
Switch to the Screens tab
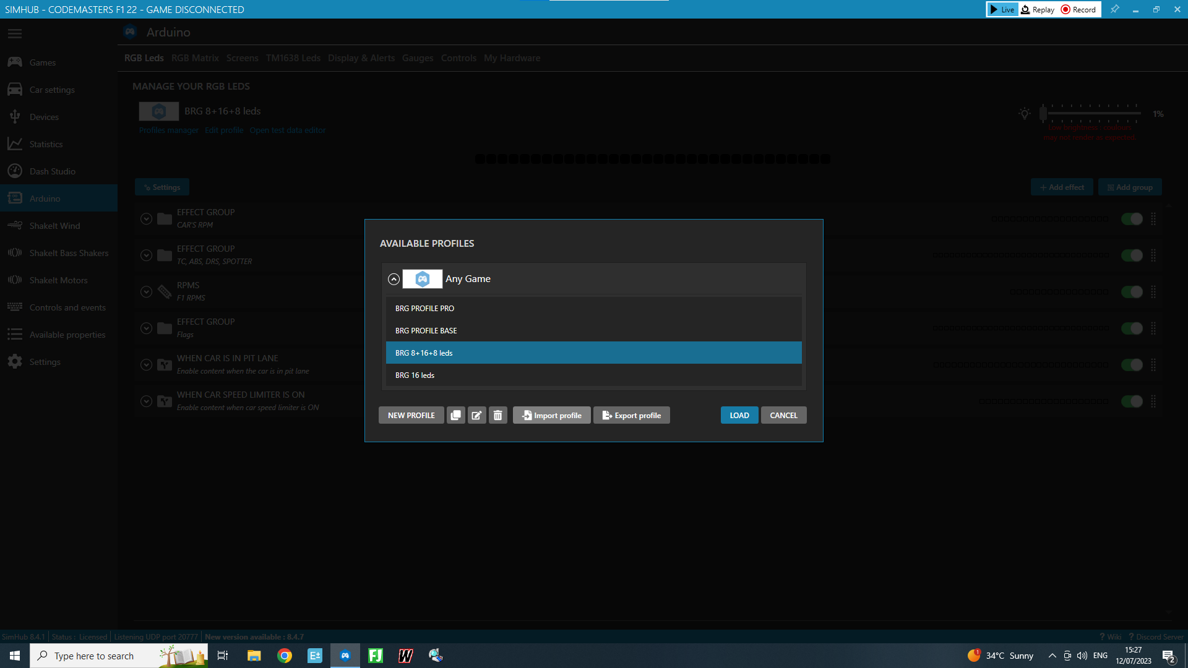[x=242, y=58]
